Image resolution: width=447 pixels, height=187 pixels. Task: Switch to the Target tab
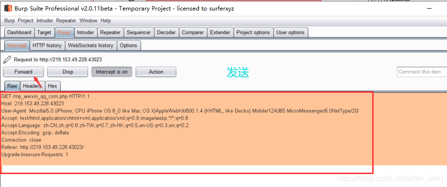click(44, 33)
